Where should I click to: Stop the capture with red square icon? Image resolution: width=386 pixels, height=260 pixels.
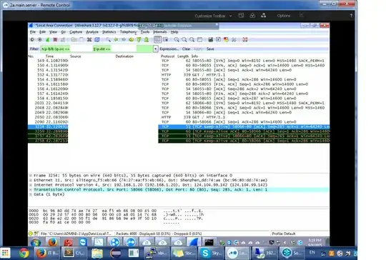(55, 39)
